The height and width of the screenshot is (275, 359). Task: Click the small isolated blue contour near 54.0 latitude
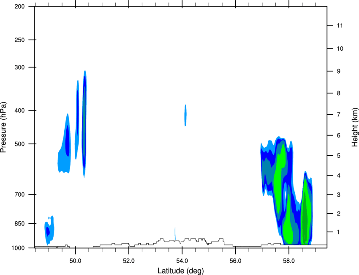[x=185, y=115]
